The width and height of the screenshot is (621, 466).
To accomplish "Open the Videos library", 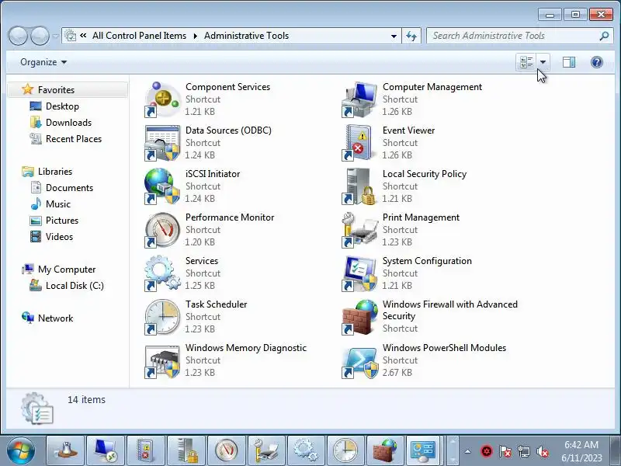I will point(59,236).
